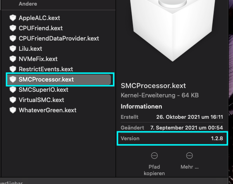Viewport: 233px width, 184px height.
Task: Click the Lilu.kext kext icon
Action: point(13,48)
